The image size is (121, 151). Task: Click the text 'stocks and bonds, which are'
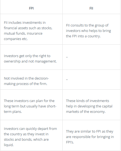tap(26, 140)
